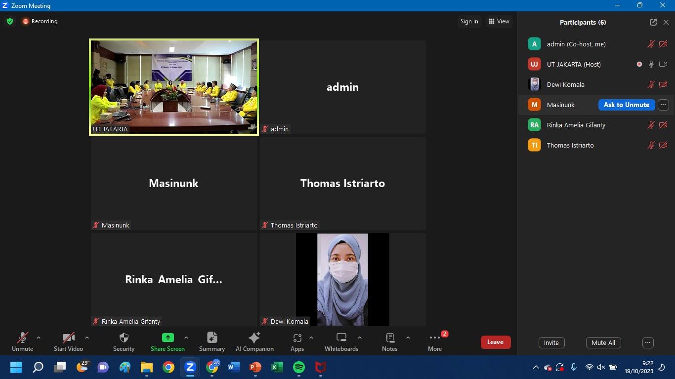Image resolution: width=675 pixels, height=379 pixels.
Task: Open the Apps panel
Action: tap(297, 342)
